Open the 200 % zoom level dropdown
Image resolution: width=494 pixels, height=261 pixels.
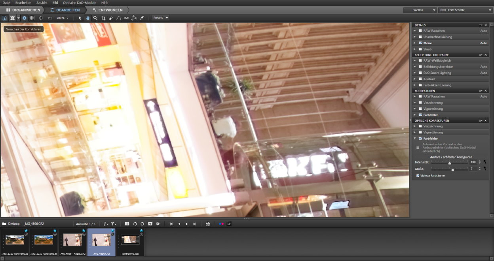pyautogui.click(x=63, y=18)
